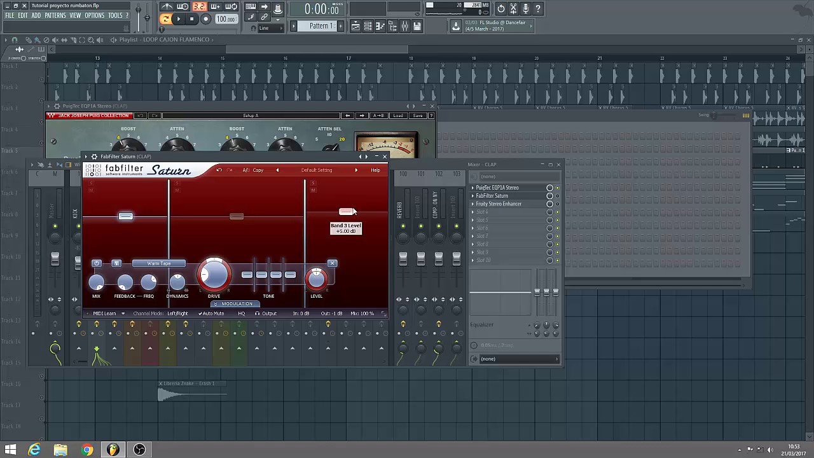Click the Saturn LEVEL knob
This screenshot has width=814, height=458.
pyautogui.click(x=316, y=279)
